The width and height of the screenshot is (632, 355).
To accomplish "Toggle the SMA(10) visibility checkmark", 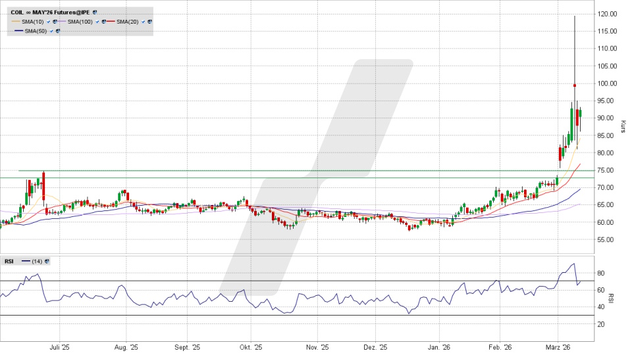I will coord(47,22).
